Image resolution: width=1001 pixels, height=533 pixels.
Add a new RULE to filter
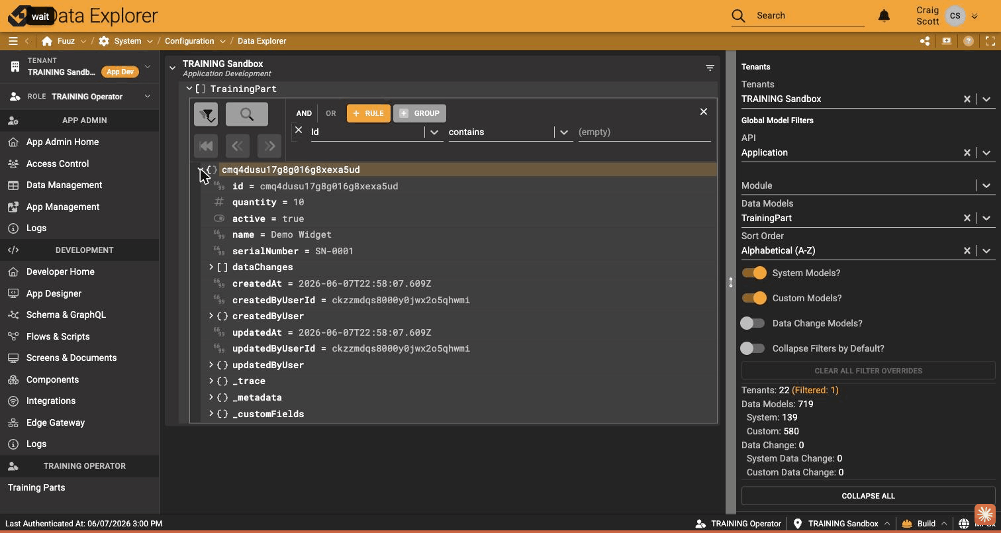point(369,113)
